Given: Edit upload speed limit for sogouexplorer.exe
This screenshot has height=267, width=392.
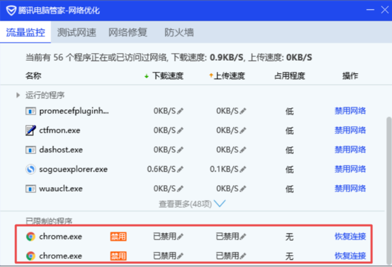Looking at the screenshot, I should pos(243,169).
